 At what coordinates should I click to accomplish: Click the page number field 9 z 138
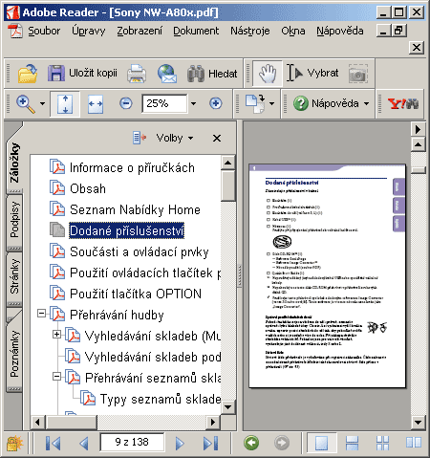coord(132,442)
